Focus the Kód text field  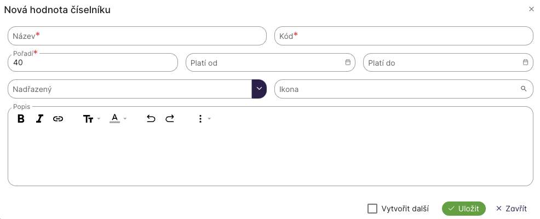coord(404,36)
